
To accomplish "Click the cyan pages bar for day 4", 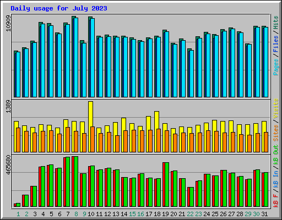I will (x=43, y=61).
